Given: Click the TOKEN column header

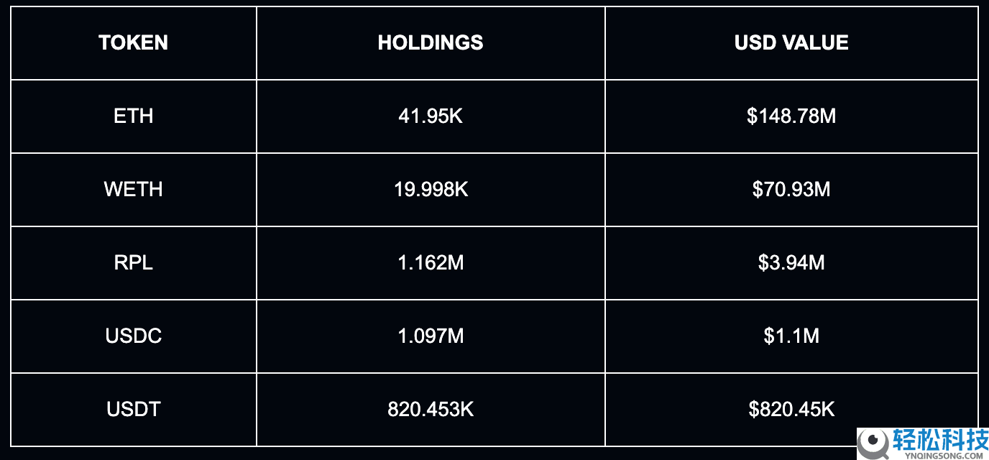Looking at the screenshot, I should [x=134, y=43].
